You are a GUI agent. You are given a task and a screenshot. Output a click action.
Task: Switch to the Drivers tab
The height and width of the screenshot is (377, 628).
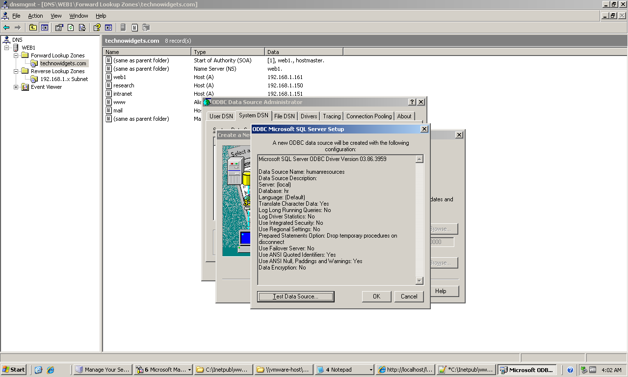(x=309, y=116)
